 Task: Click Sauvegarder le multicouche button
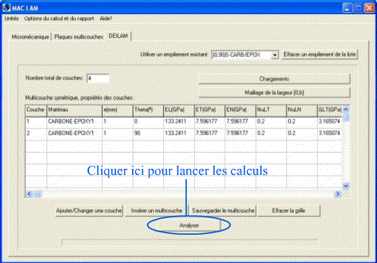(223, 211)
